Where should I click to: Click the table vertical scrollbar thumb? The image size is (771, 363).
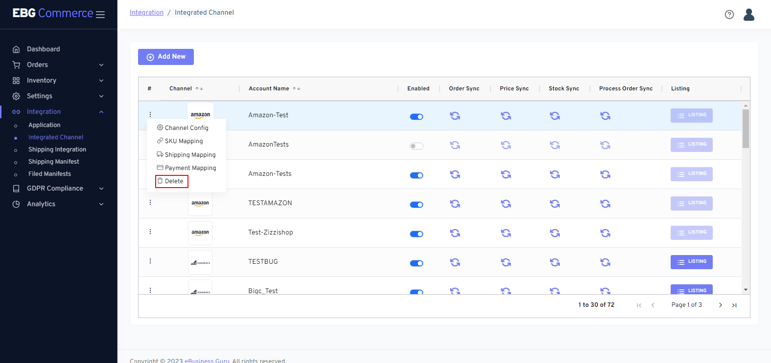point(746,128)
